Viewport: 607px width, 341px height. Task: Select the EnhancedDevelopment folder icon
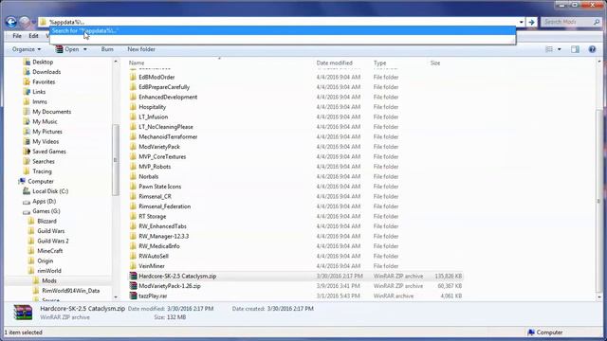click(x=133, y=97)
